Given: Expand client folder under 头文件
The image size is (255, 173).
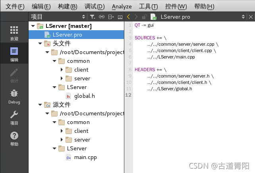Looking at the screenshot, I should [x=62, y=70].
